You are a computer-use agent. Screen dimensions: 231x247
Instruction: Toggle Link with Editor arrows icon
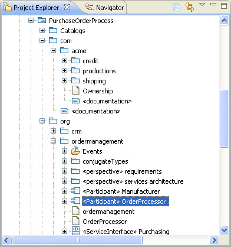coord(190,7)
